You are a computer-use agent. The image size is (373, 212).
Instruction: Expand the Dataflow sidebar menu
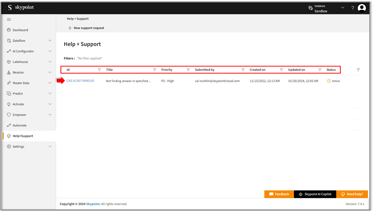tap(50, 41)
